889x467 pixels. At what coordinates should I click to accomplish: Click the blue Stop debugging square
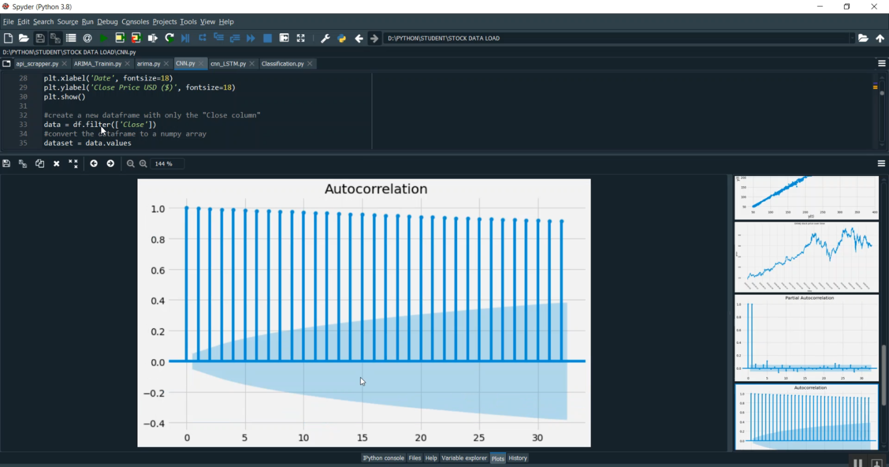267,38
